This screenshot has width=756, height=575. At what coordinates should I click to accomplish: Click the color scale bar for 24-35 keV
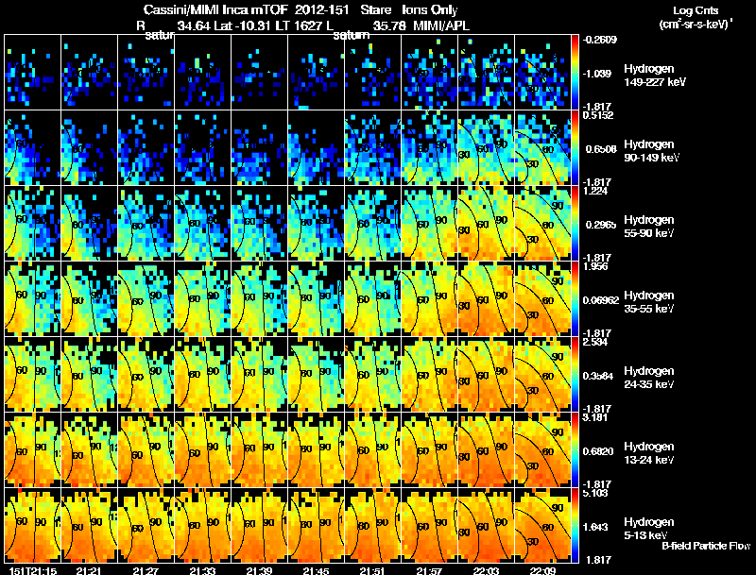click(x=575, y=374)
